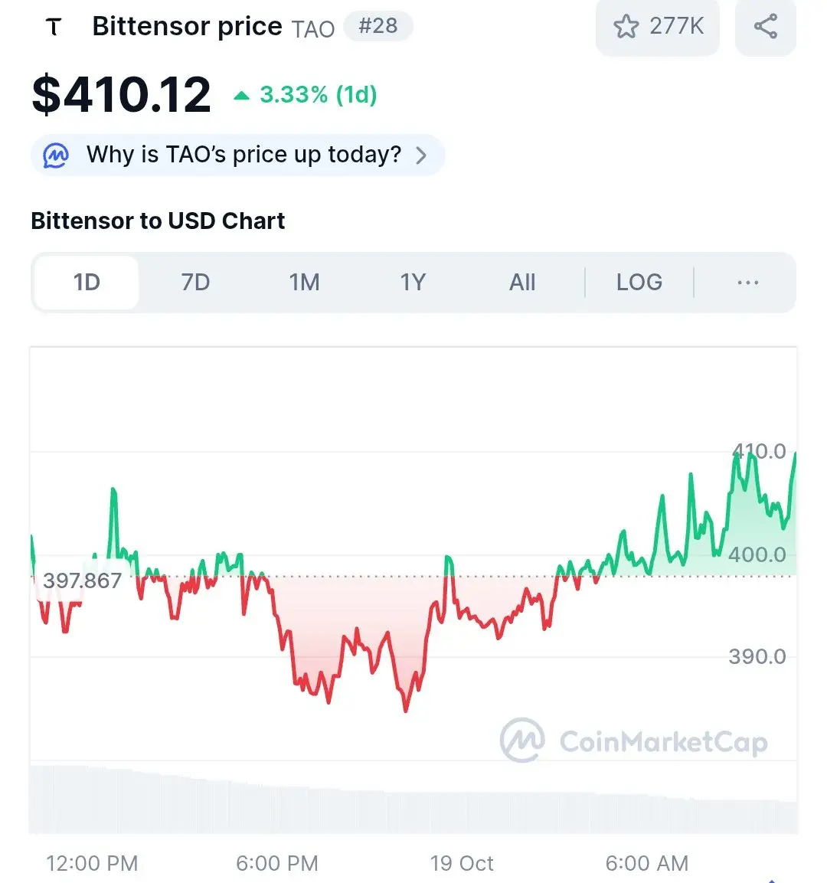Switch to the 7D timeframe tab
Screen dimensions: 827x883
point(195,283)
